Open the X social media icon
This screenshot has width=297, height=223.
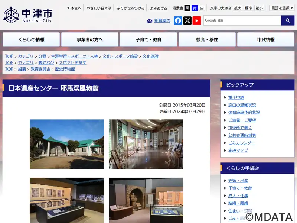tap(187, 20)
